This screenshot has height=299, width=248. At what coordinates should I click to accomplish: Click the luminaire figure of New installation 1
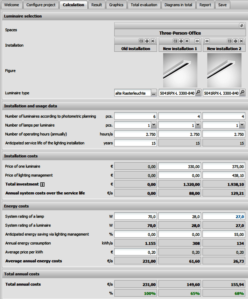click(180, 70)
